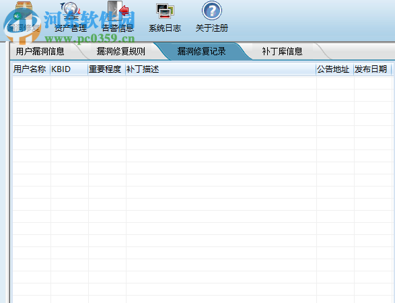This screenshot has height=303, width=395.
Task: Click the 公告地址 column header
Action: pos(335,69)
